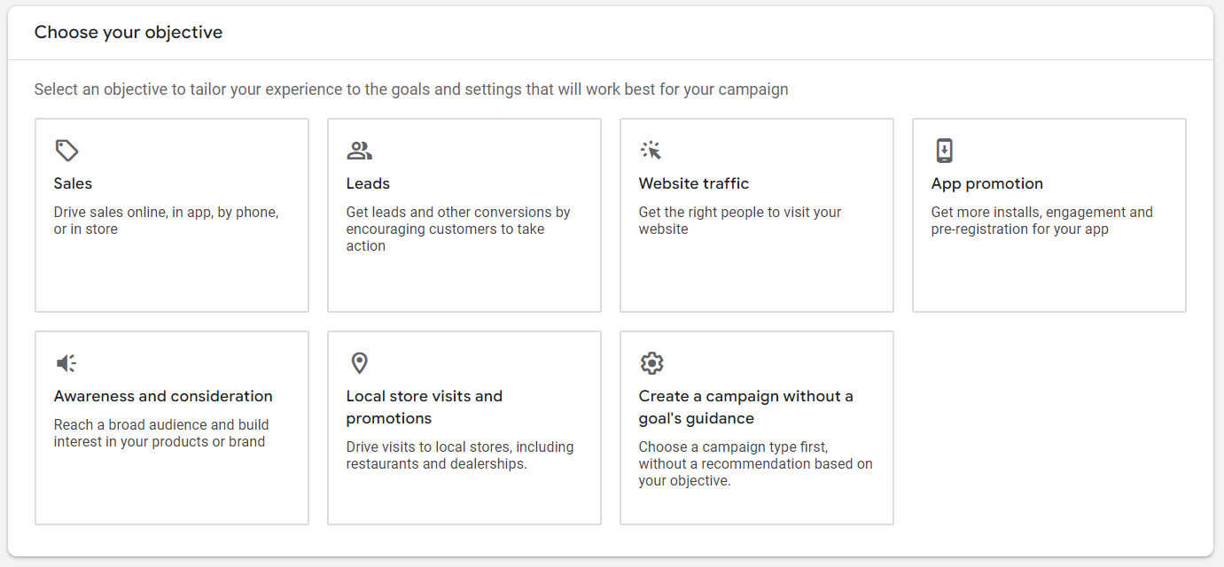Click the Awareness megaphone icon
The image size is (1224, 567).
pos(66,362)
